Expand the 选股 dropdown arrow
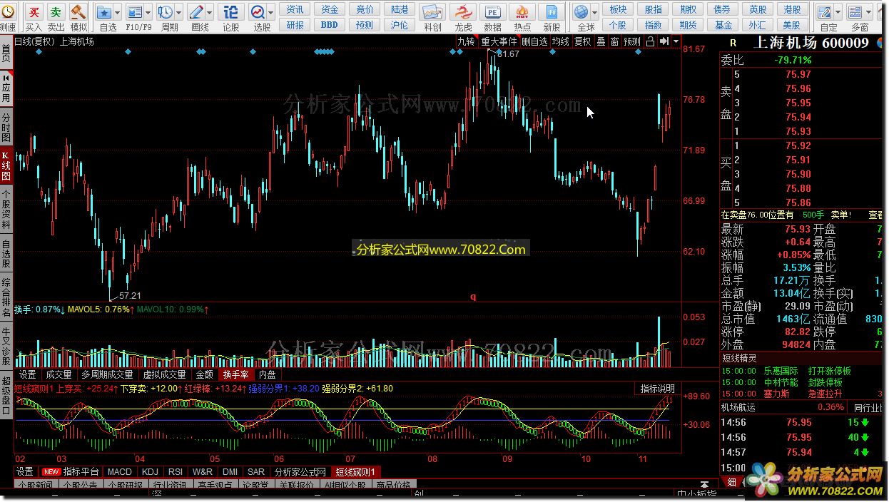The width and height of the screenshot is (889, 502). 271,13
